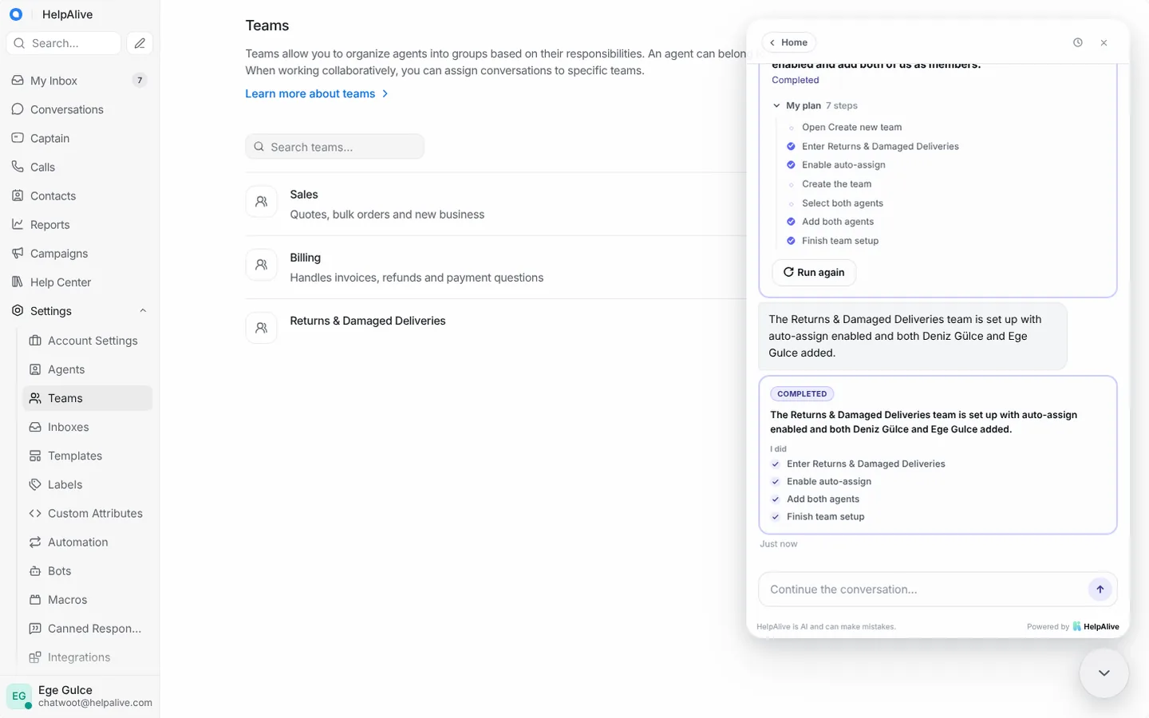The width and height of the screenshot is (1149, 718).
Task: View Reports
Action: pyautogui.click(x=80, y=224)
